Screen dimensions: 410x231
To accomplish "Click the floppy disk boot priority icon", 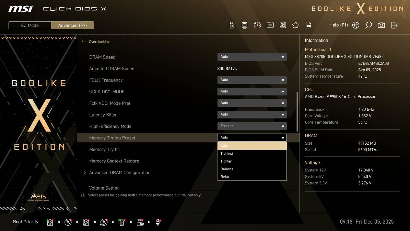I will 140,222.
